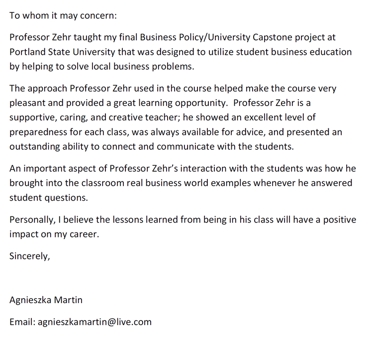
Task: Click the "Email:" label before the address
Action: pyautogui.click(x=22, y=322)
